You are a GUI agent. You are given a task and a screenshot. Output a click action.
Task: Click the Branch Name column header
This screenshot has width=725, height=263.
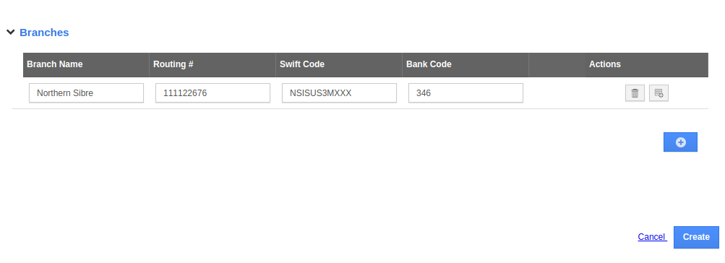coord(54,64)
